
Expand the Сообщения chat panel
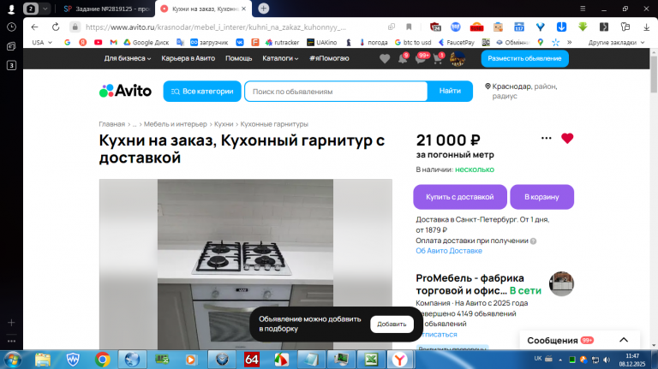624,340
